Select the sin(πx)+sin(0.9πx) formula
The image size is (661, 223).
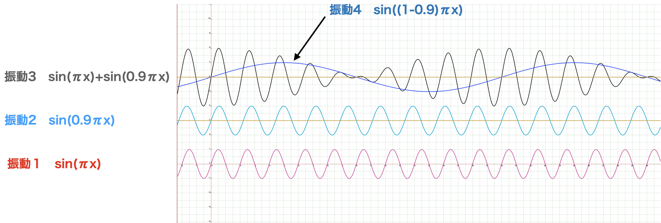108,77
